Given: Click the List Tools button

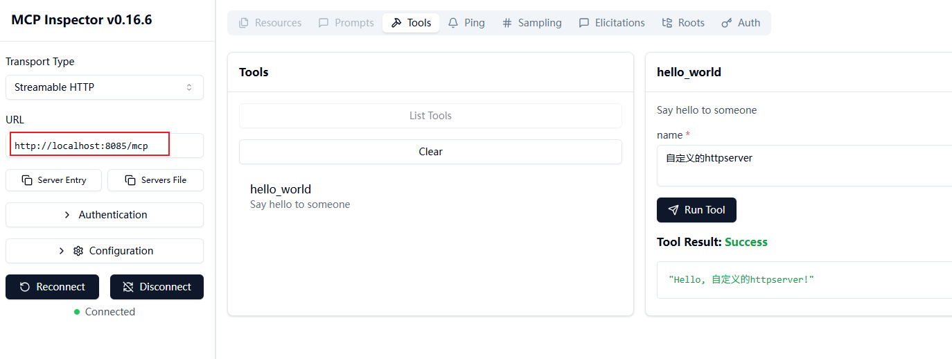Looking at the screenshot, I should (430, 116).
